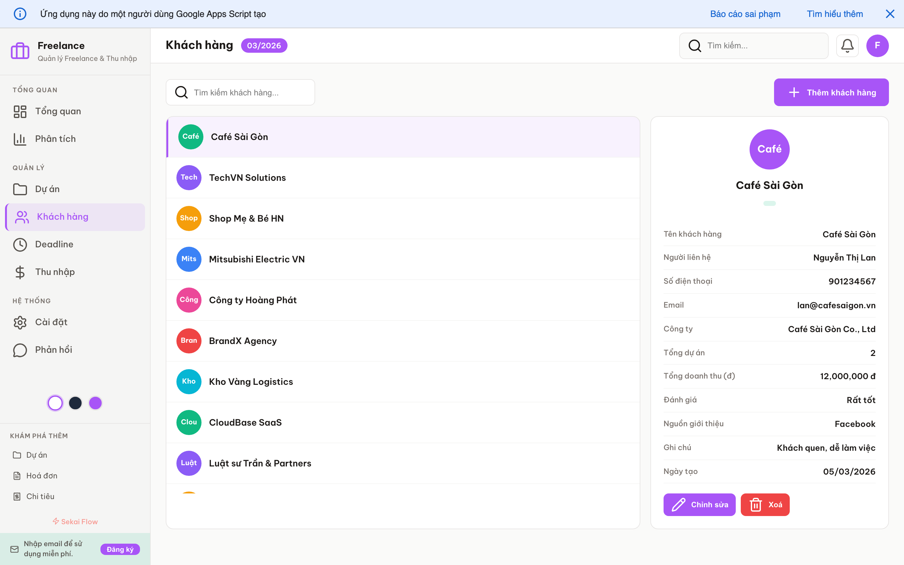Open the Dự án folder icon in sidebar
904x565 pixels.
(x=20, y=189)
